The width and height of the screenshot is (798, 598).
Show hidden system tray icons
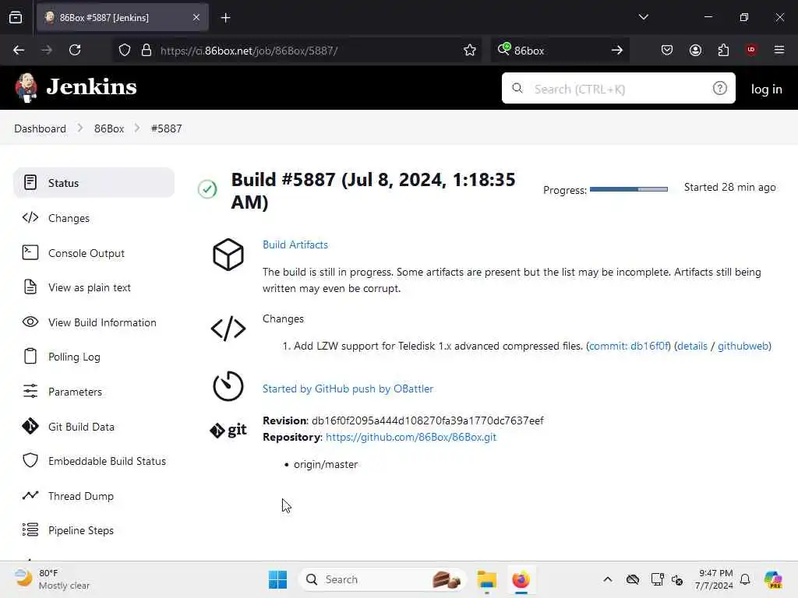point(608,579)
